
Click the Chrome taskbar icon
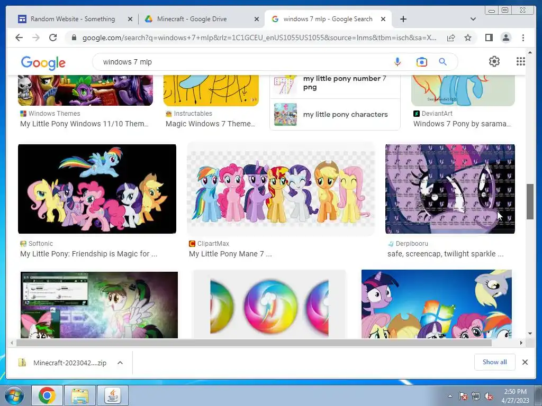coord(47,395)
